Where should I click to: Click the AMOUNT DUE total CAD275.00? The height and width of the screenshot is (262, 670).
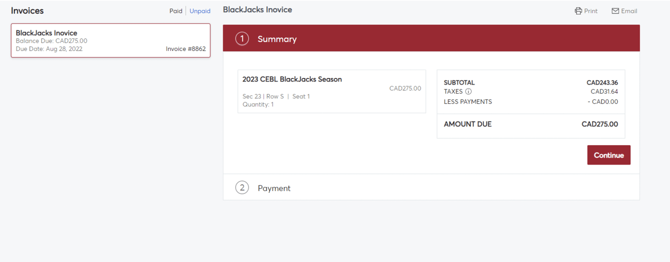pos(600,124)
